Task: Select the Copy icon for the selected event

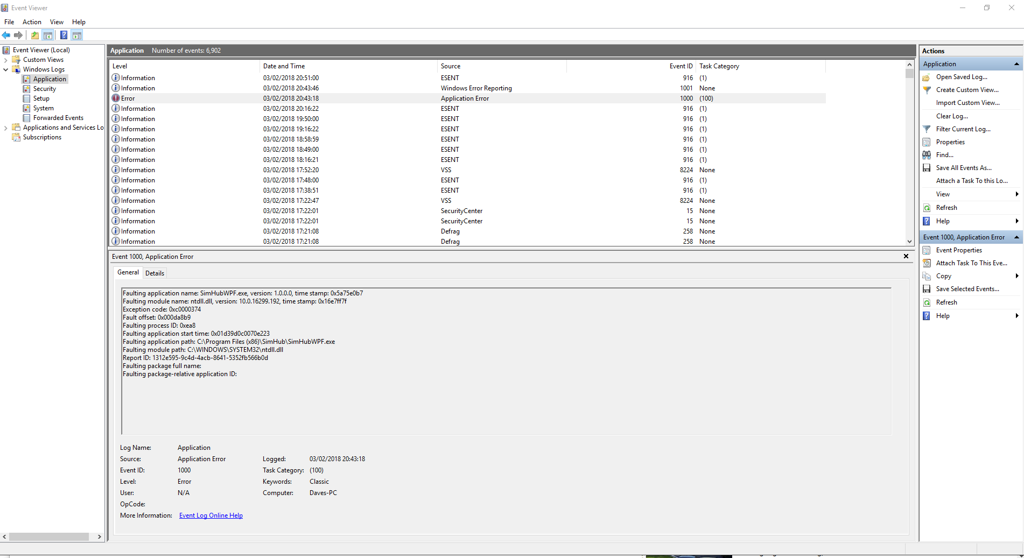Action: tap(926, 276)
